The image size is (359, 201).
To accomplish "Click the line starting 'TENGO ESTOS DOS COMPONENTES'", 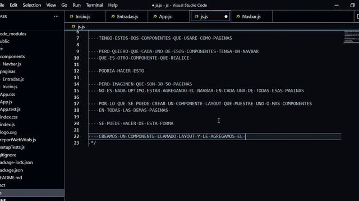I will [x=165, y=38].
